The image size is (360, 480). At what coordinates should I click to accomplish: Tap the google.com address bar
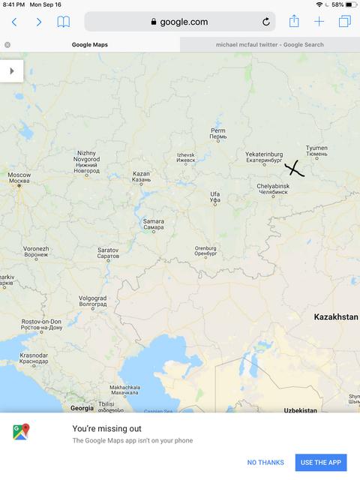tap(180, 22)
